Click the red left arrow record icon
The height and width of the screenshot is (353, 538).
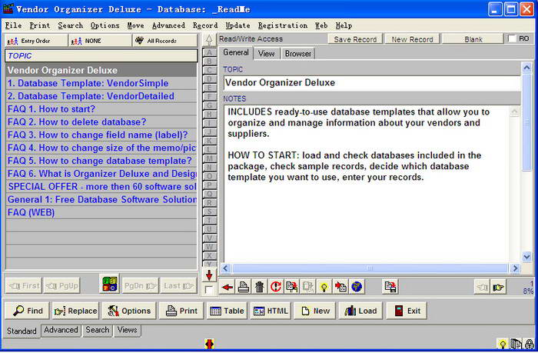tap(227, 287)
